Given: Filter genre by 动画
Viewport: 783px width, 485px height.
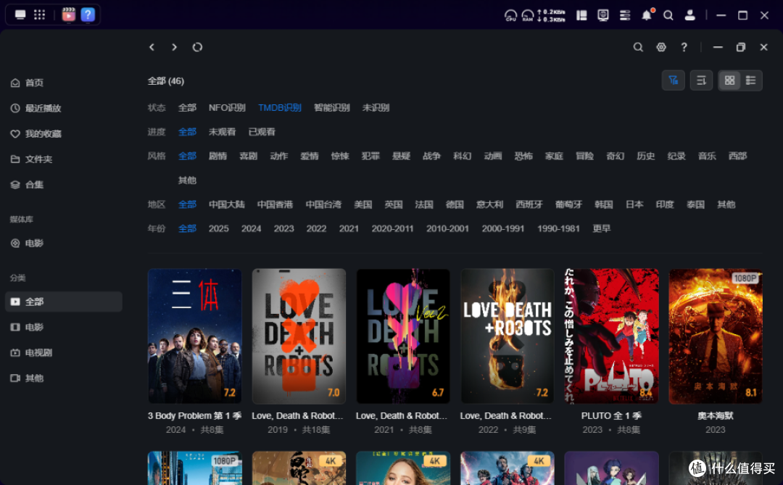Looking at the screenshot, I should (492, 156).
